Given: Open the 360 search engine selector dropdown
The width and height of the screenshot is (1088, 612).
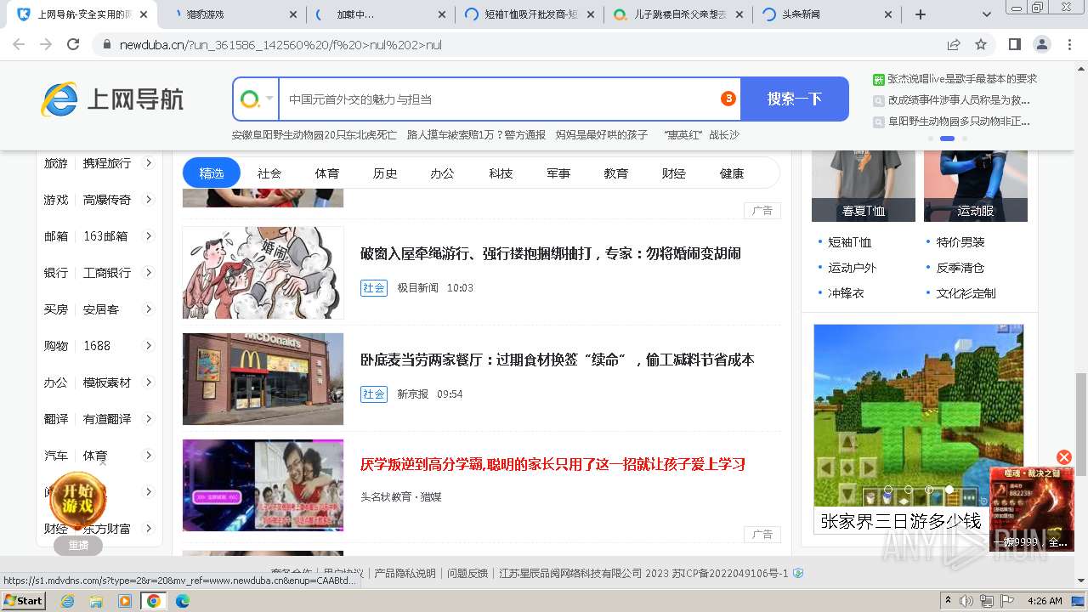Looking at the screenshot, I should pyautogui.click(x=257, y=99).
